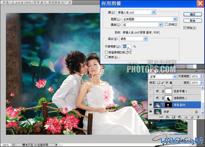Click Layers panel opacity 100% field

coord(195,76)
